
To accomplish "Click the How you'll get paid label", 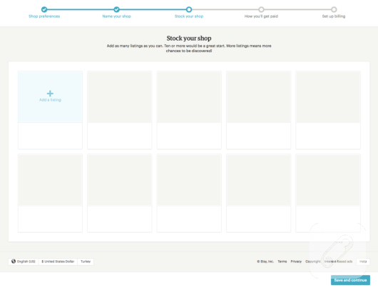I will pos(261,16).
